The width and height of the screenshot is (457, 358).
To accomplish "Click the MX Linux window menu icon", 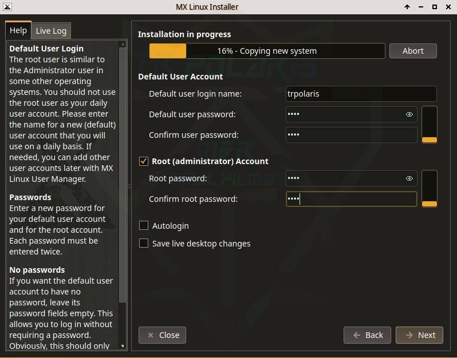I will [7, 7].
